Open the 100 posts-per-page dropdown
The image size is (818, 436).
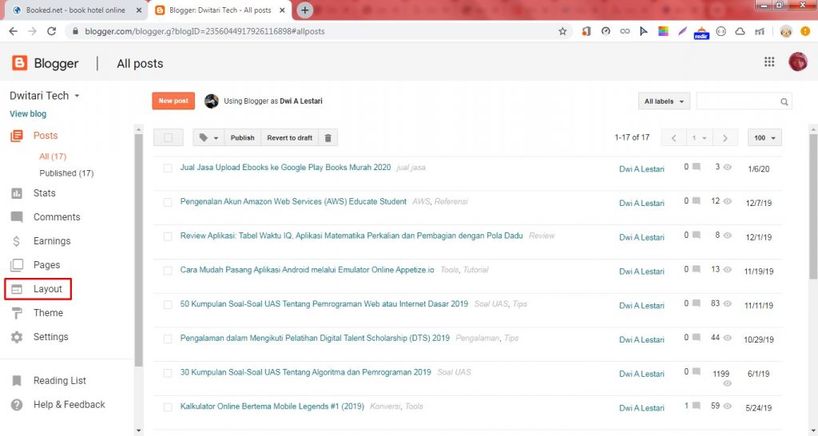click(764, 137)
